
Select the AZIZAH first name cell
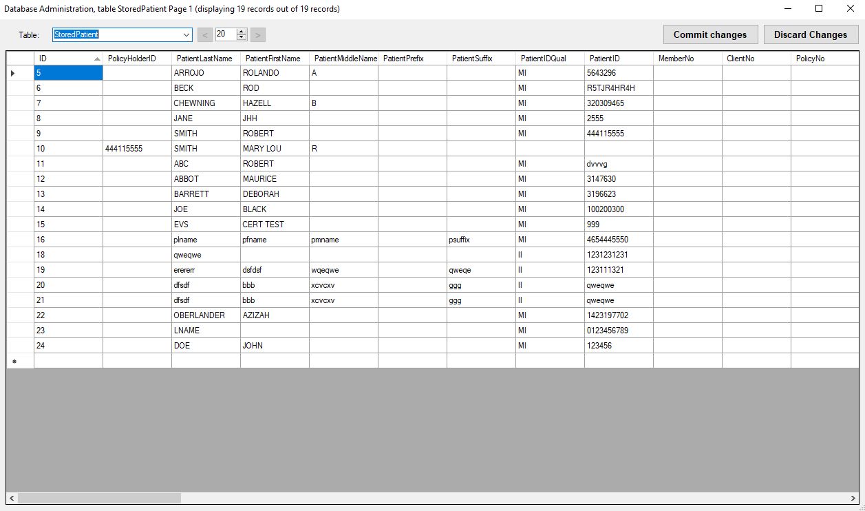click(x=275, y=315)
